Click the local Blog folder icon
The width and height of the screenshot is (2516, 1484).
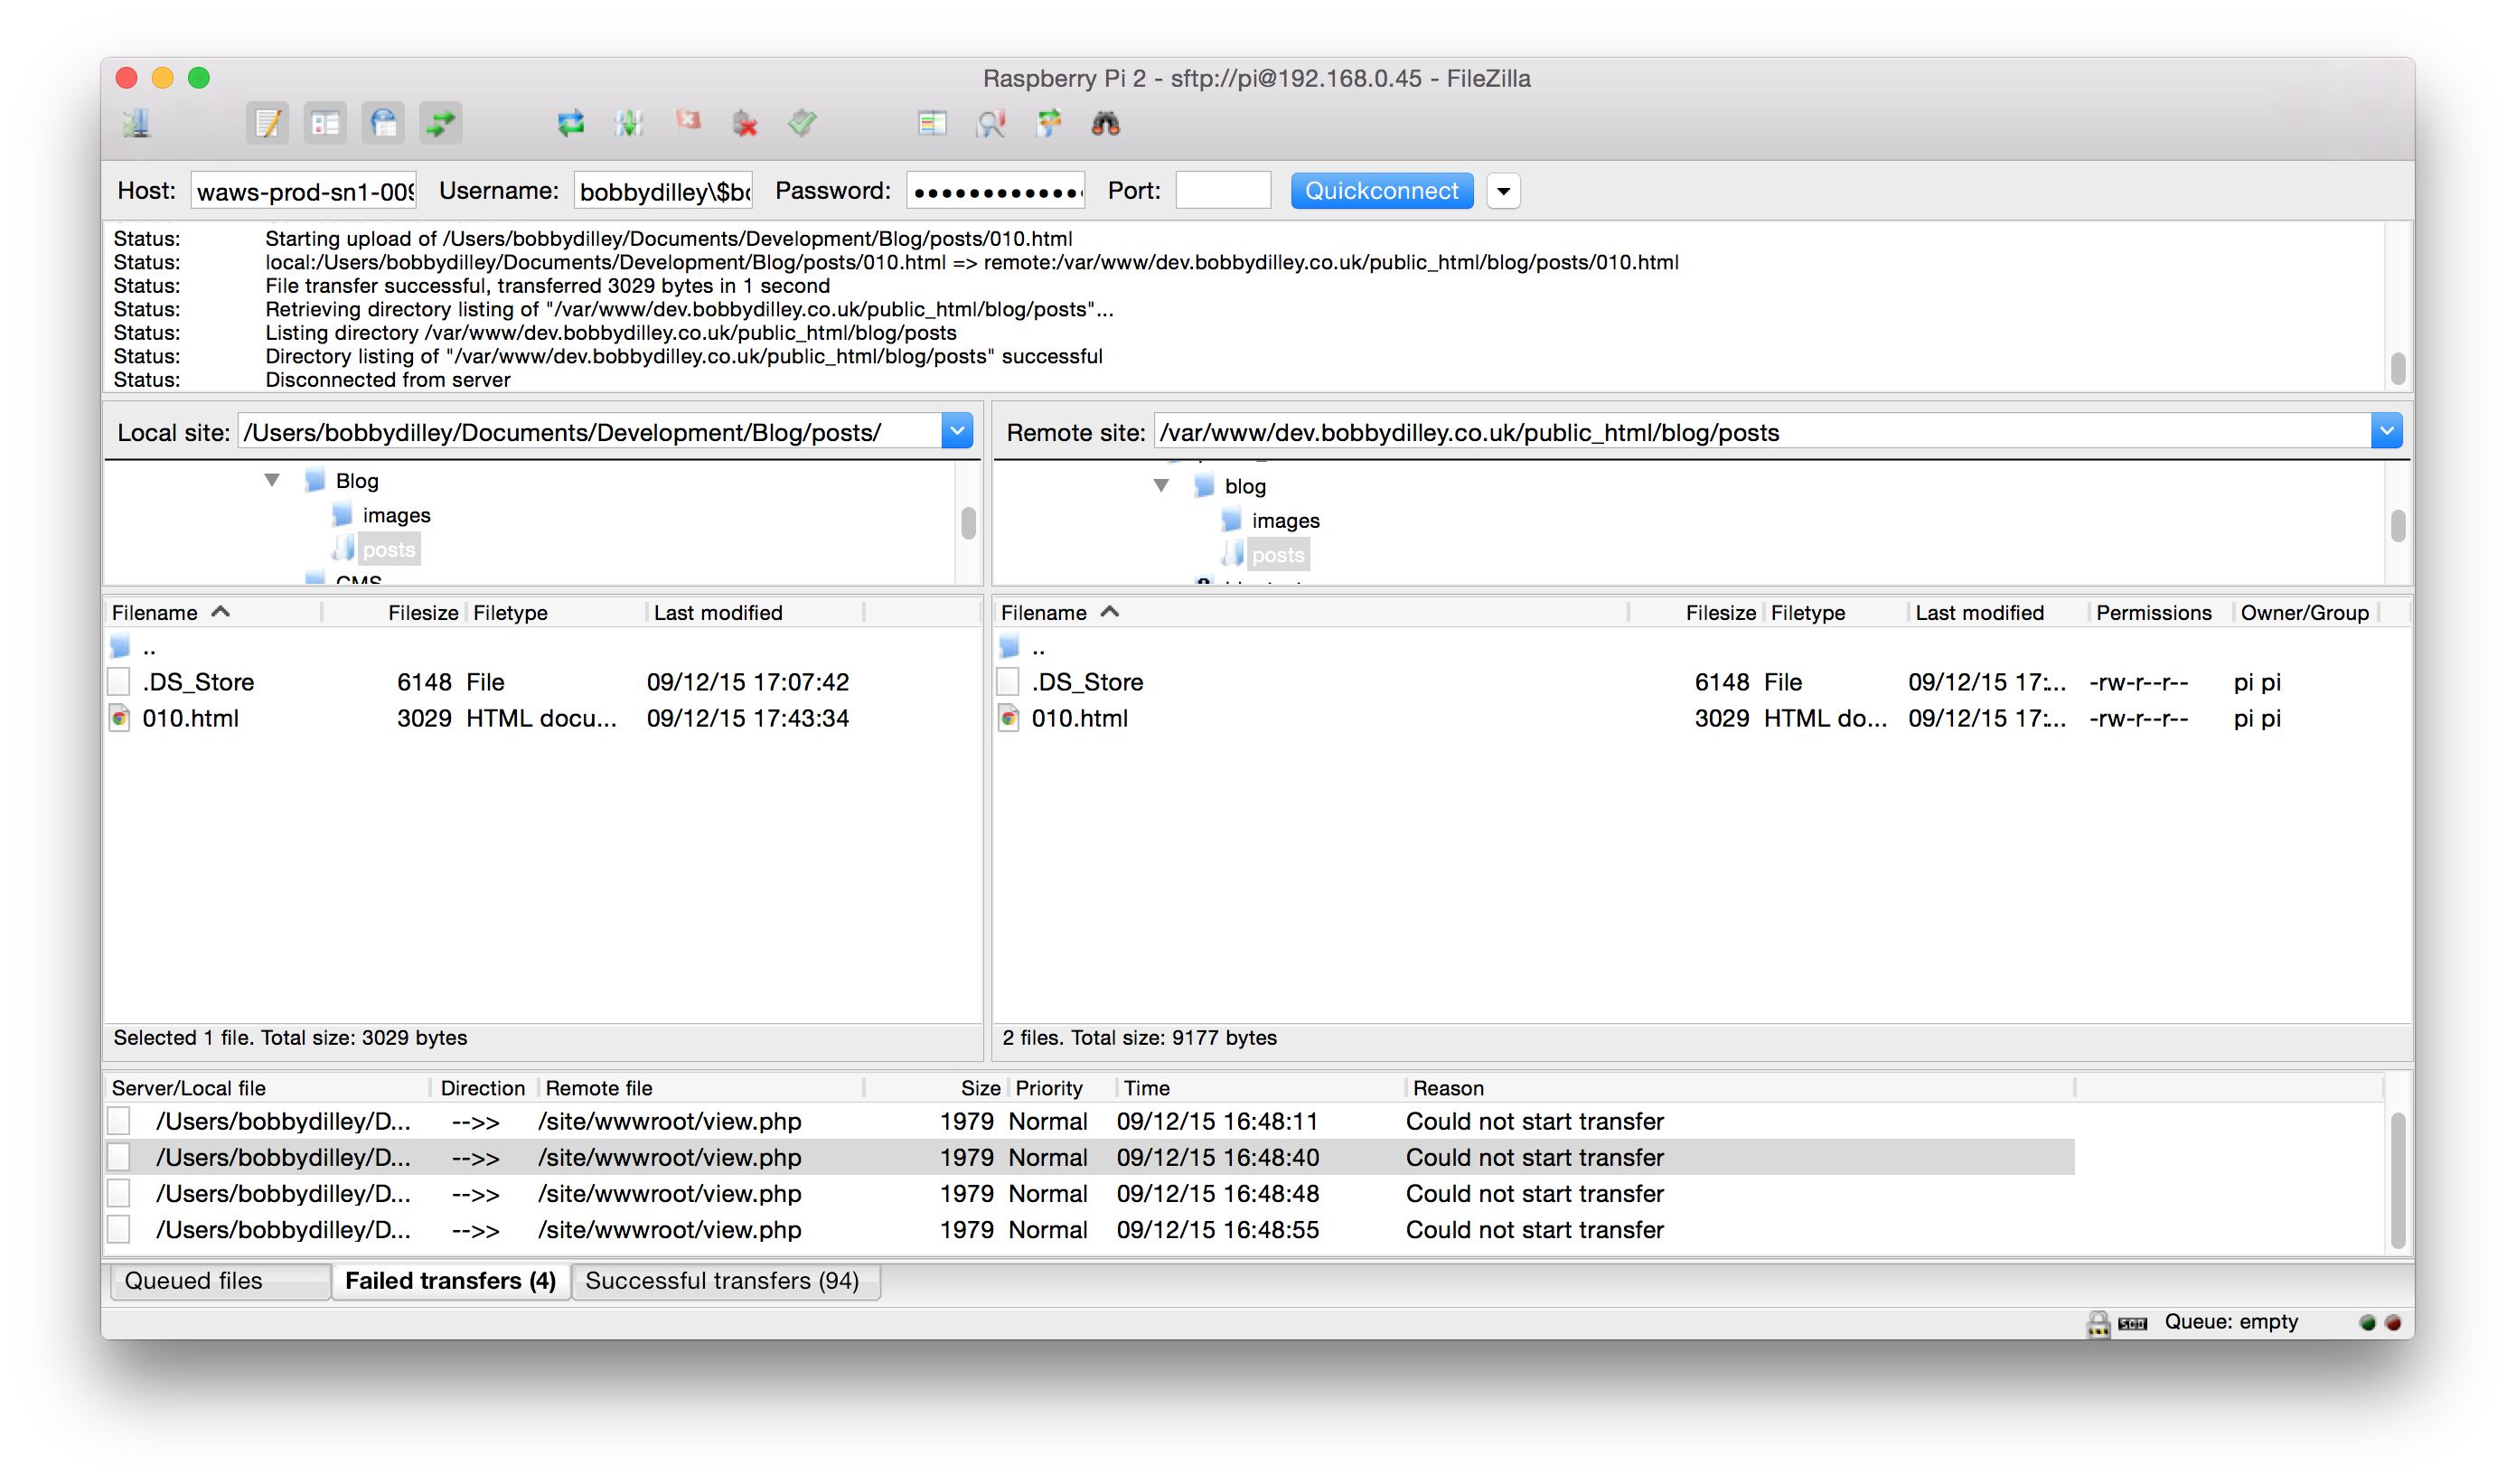coord(315,481)
